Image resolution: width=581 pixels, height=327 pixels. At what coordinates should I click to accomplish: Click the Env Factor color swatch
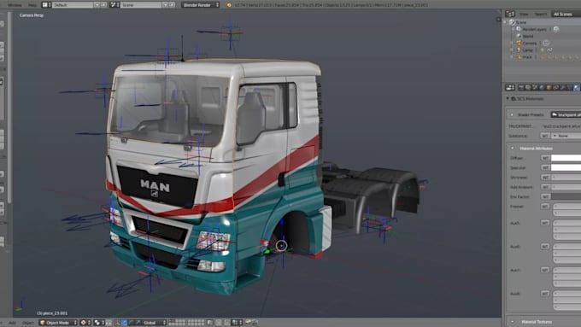click(566, 196)
